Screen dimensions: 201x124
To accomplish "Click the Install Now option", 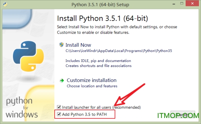I will tap(78, 45).
